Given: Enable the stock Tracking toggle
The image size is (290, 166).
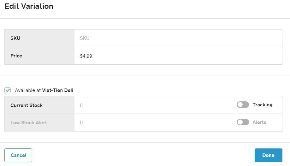Looking at the screenshot, I should point(243,105).
